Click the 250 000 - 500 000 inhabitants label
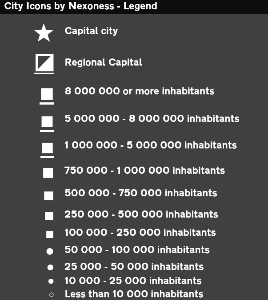 click(x=141, y=214)
